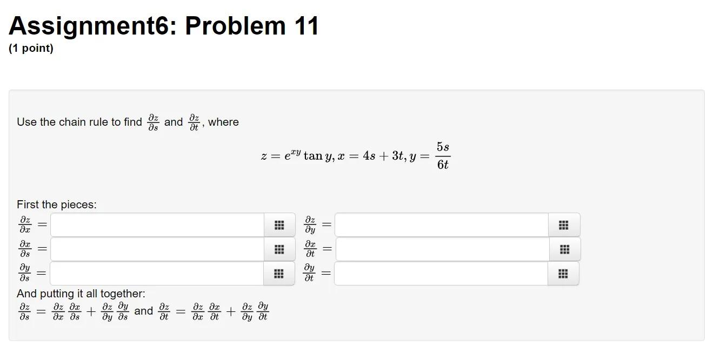Open the equation editor for ∂y/∂s
Viewport: 727px width, 354px height.
279,273
